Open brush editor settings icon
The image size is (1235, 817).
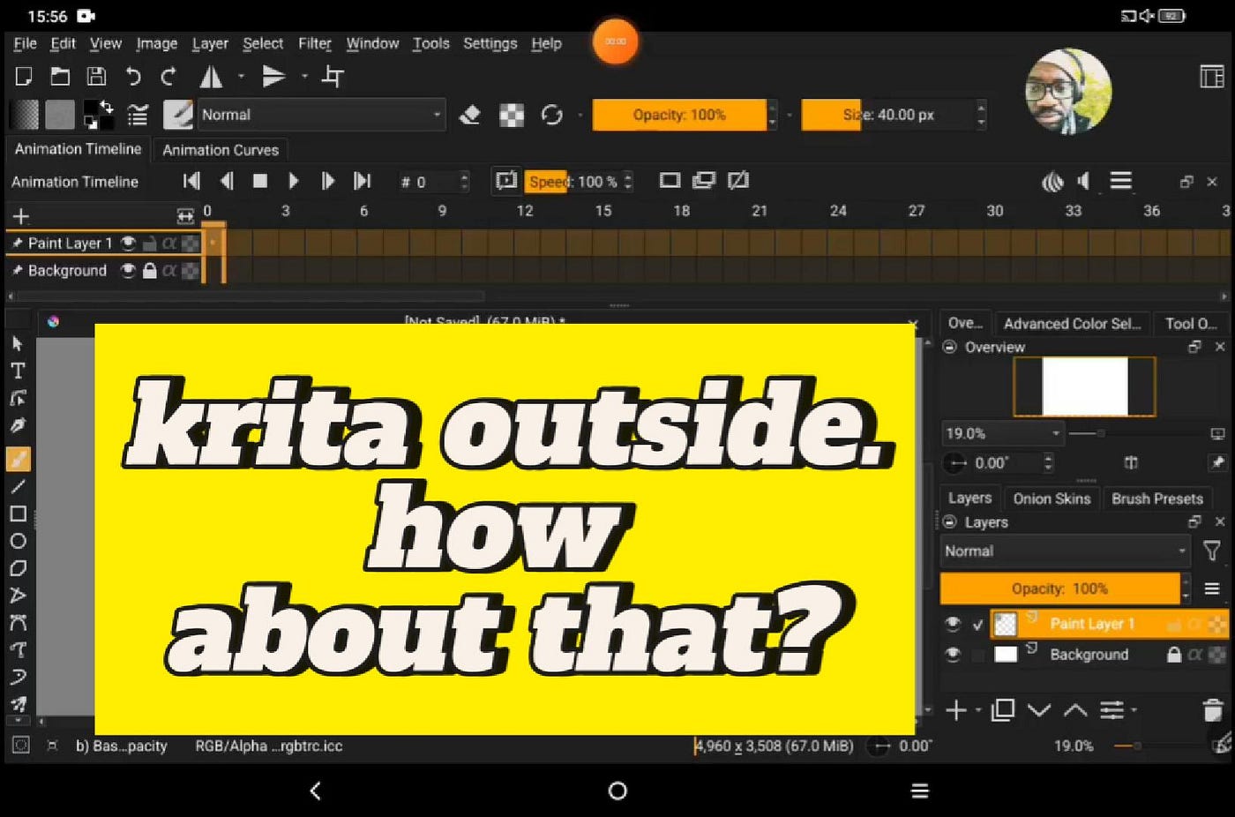tap(138, 115)
